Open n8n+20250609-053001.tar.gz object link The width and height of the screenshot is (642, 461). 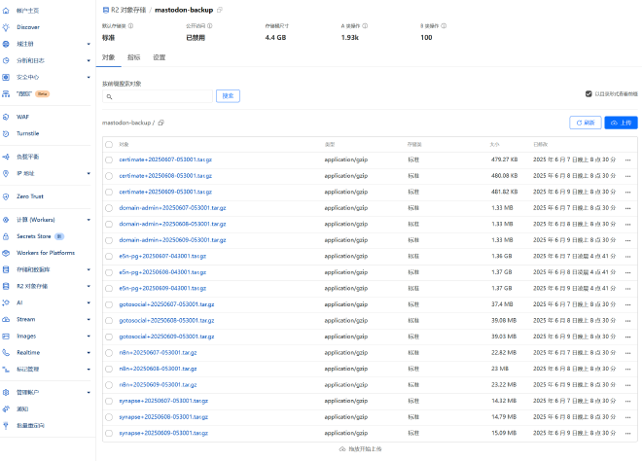pyautogui.click(x=158, y=385)
